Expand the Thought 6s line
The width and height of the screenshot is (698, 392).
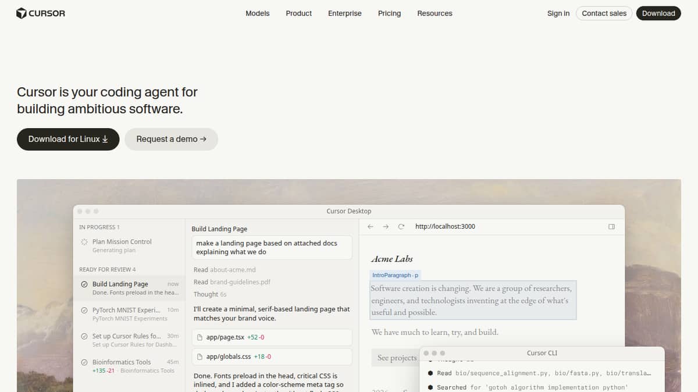click(x=210, y=294)
